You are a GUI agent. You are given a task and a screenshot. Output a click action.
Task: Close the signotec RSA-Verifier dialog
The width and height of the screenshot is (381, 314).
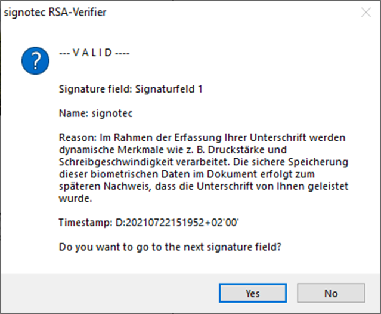click(364, 11)
